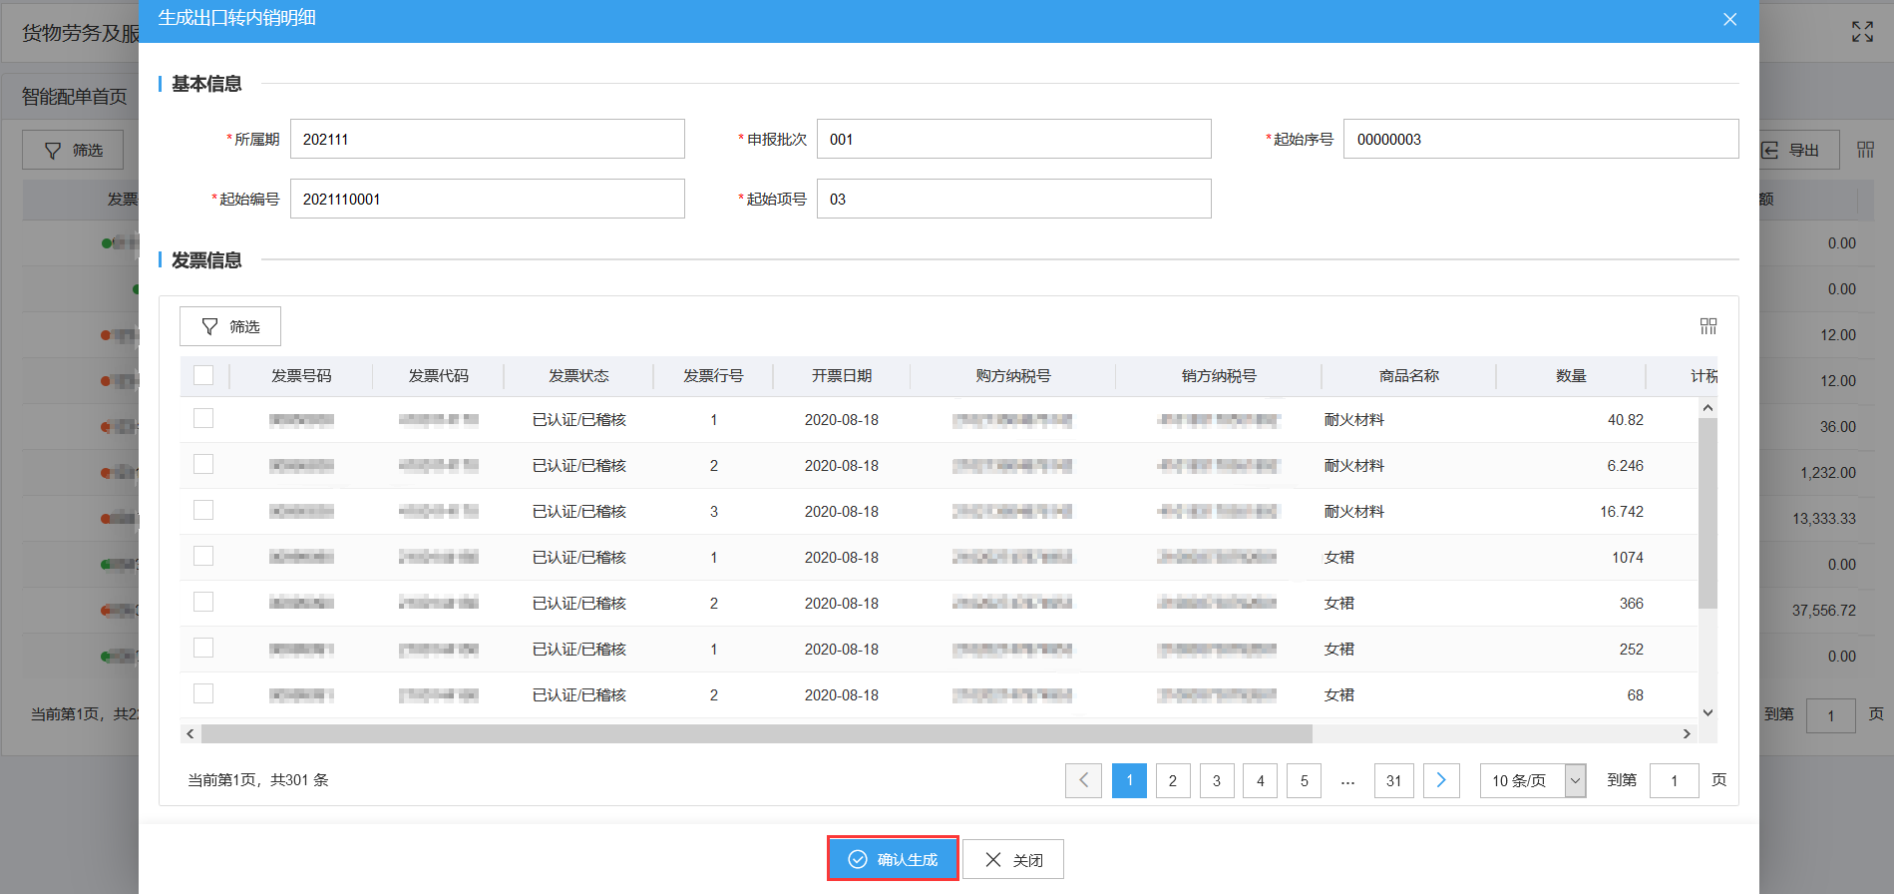Check the first 耐火材料 row with quantity 40.82

(x=203, y=419)
